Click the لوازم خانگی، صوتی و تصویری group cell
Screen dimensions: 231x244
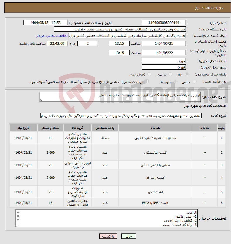(x=77, y=165)
